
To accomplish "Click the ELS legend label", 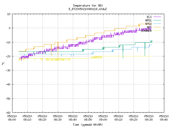I will tap(149, 17).
